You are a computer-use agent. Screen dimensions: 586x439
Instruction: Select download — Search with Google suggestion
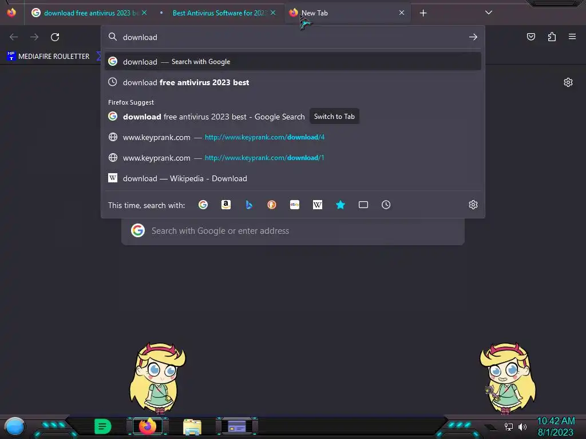tap(293, 62)
